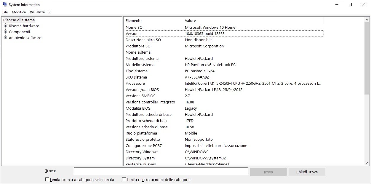This screenshot has width=371, height=184.
Task: Open the Visualizza menu
Action: point(37,12)
